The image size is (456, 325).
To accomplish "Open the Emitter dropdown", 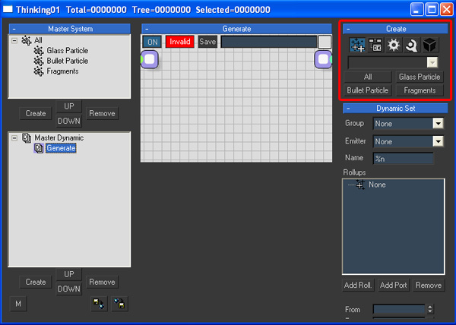I will click(x=438, y=141).
